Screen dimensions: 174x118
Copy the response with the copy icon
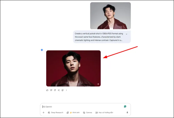pos(63,90)
